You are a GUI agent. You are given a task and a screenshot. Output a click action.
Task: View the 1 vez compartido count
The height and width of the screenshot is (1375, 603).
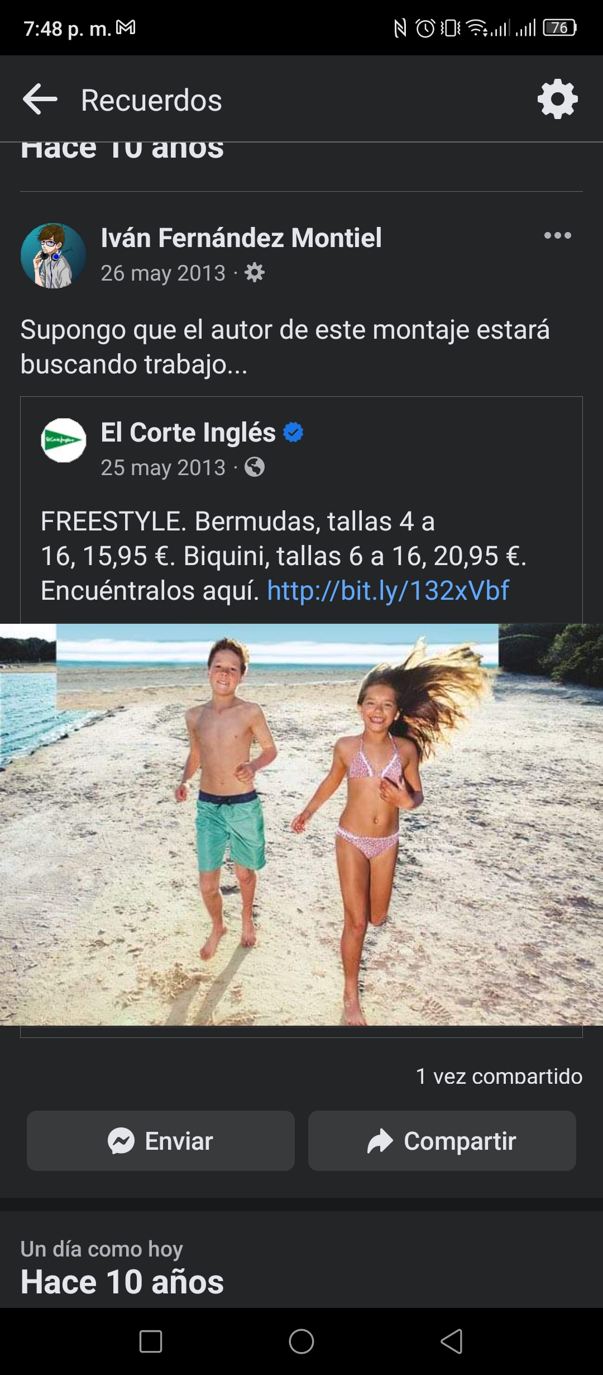coord(499,1076)
